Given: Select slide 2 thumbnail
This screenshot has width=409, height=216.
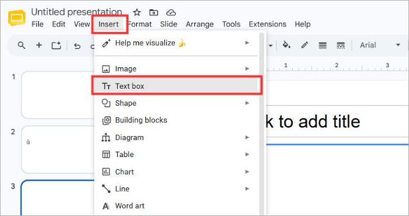Looking at the screenshot, I should (x=58, y=149).
